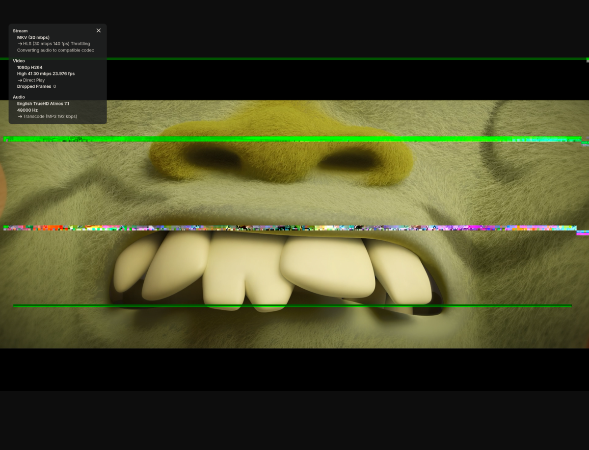
Task: Expand the Video section details
Action: (18, 61)
